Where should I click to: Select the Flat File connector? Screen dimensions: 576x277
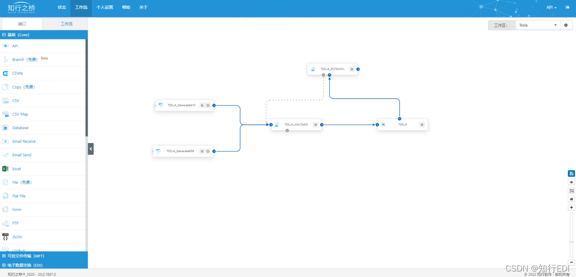point(43,196)
